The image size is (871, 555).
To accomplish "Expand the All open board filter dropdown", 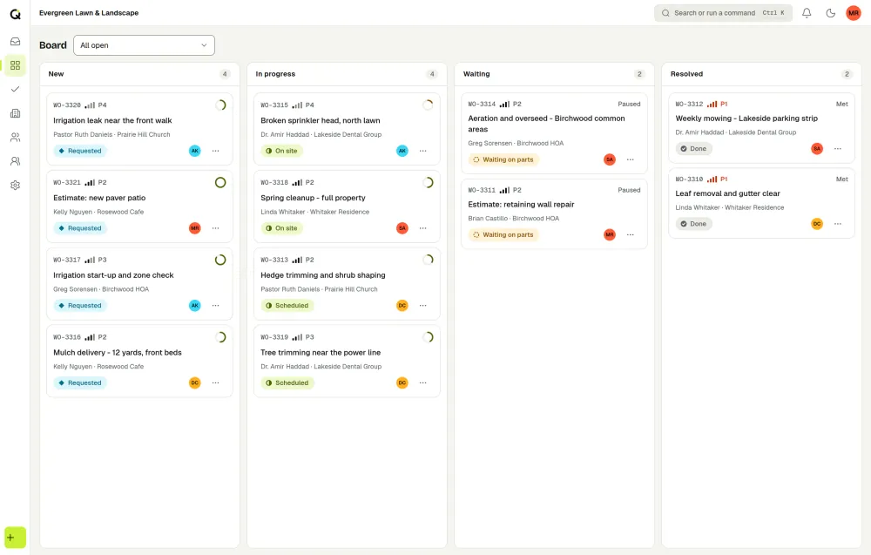I will click(144, 45).
